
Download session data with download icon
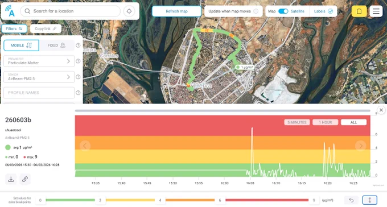(11, 179)
